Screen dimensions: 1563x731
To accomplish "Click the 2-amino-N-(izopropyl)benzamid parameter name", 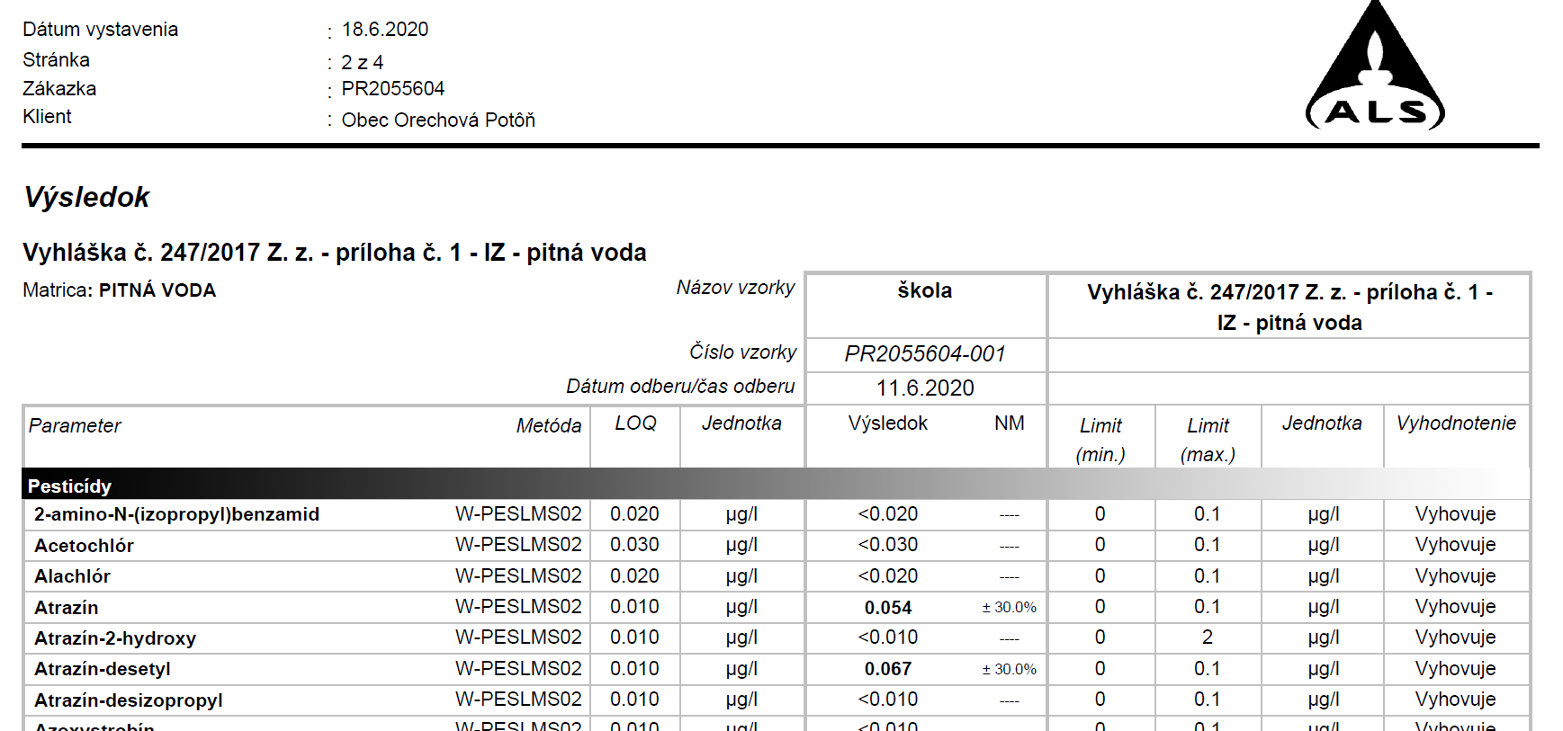I will click(x=176, y=514).
